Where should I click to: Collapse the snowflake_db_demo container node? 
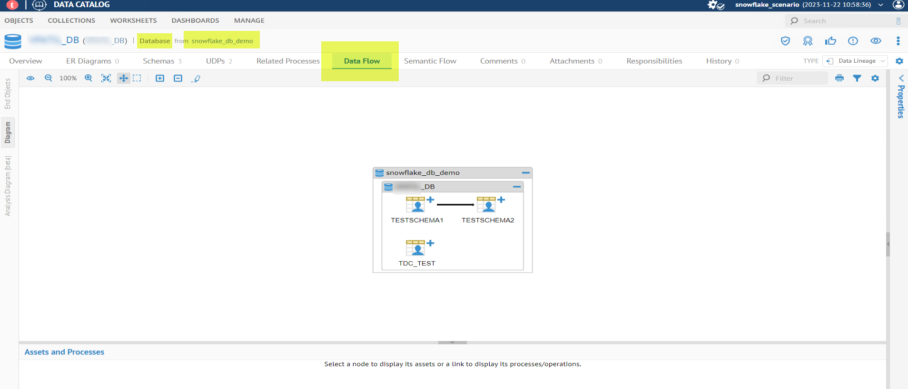point(525,173)
